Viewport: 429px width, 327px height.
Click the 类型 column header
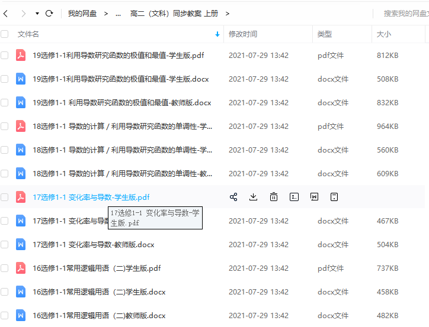325,34
